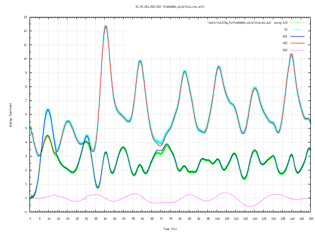Click the red legend sample line beside H22
Viewport: 315px width, 233px height.
pyautogui.click(x=298, y=43)
